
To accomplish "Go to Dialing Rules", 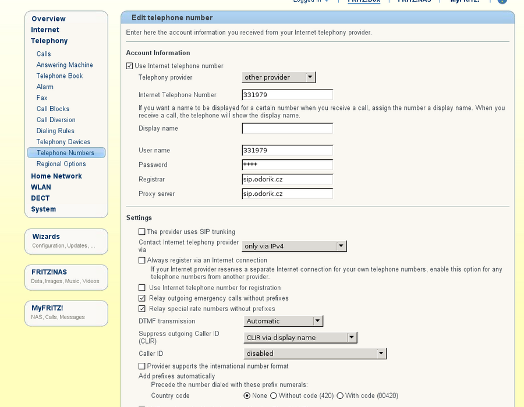I will click(55, 131).
